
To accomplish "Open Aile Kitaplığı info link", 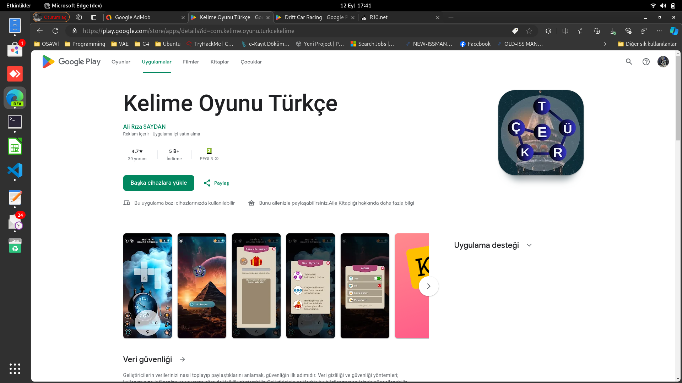I will tap(372, 203).
